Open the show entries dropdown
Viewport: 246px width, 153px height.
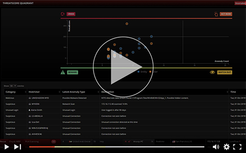(13, 86)
